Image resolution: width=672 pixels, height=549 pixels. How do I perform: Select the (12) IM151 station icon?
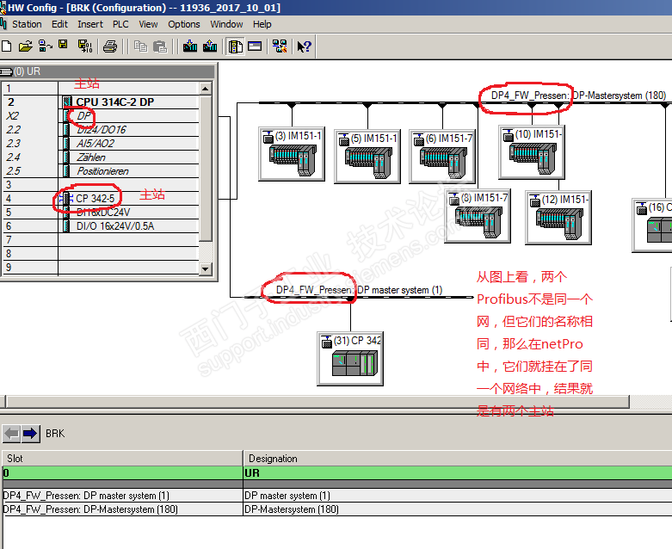point(558,218)
